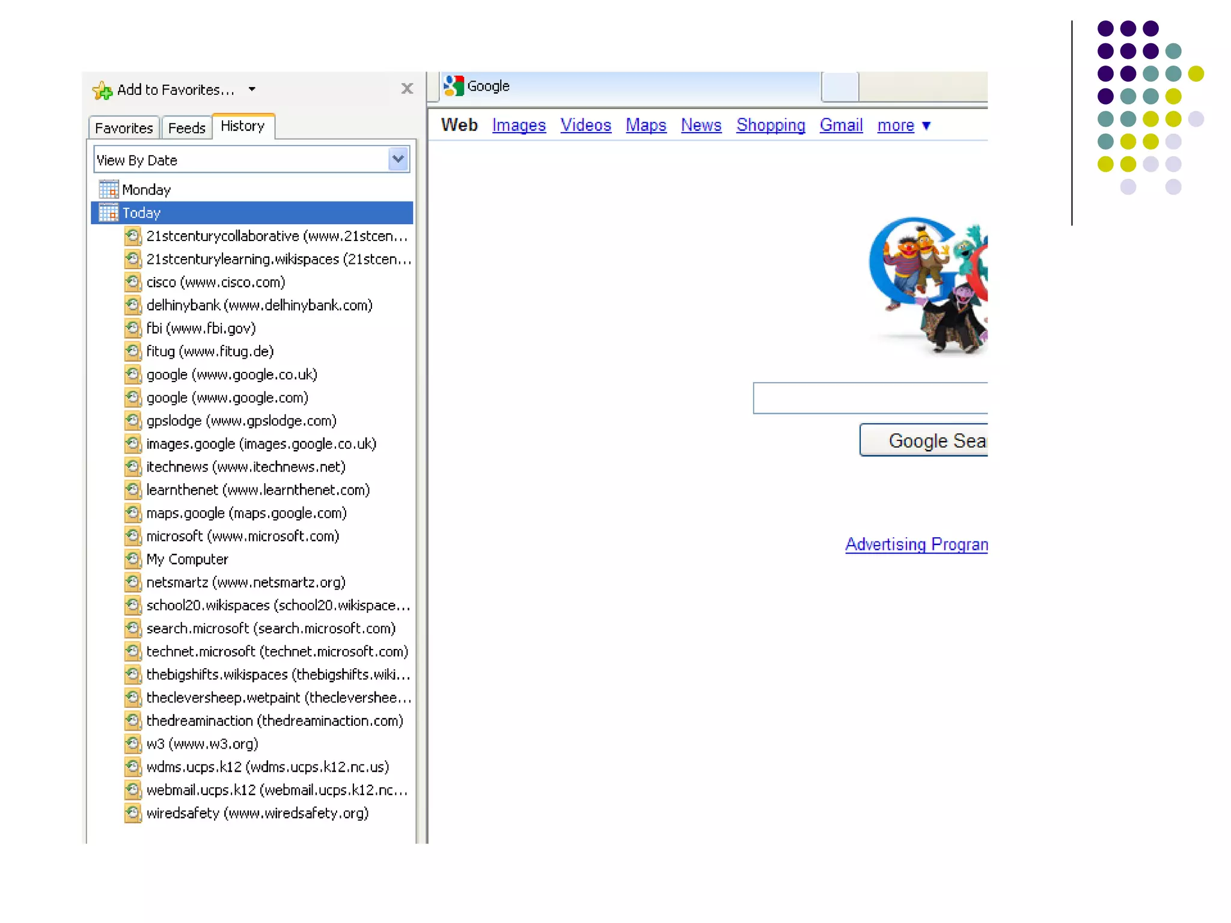Open the Gmail link
This screenshot has width=1231, height=923.
[841, 125]
